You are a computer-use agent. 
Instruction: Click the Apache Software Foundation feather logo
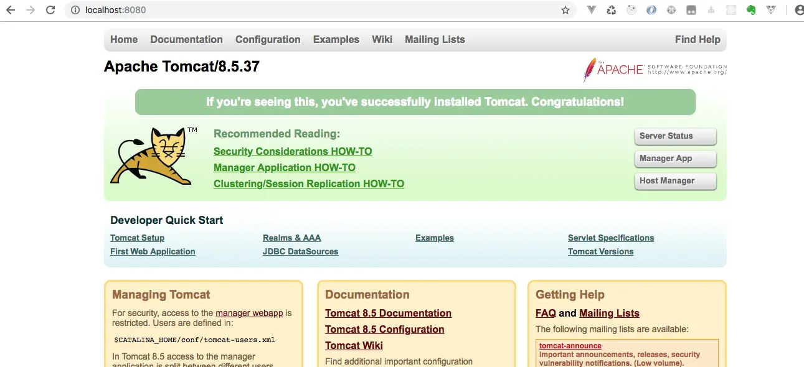[x=655, y=70]
